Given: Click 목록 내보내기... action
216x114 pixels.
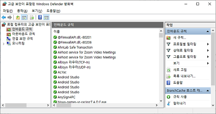Looking at the screenshot, I should tap(184, 76).
